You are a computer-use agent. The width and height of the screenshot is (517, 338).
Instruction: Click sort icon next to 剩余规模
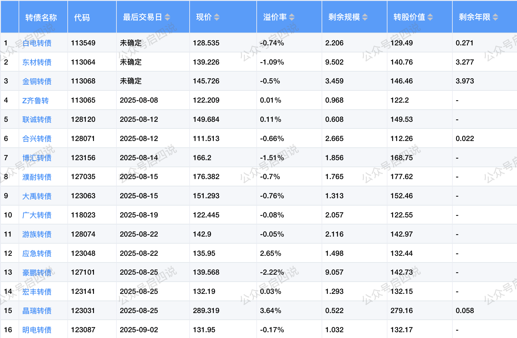point(365,17)
